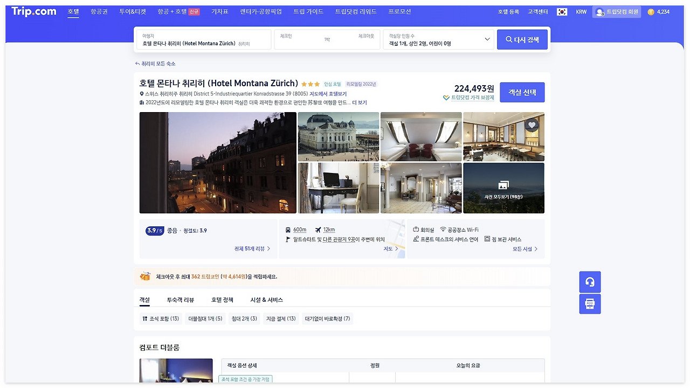Toggle the 대기없이 바로확정 (7) filter
The width and height of the screenshot is (690, 388).
click(328, 318)
